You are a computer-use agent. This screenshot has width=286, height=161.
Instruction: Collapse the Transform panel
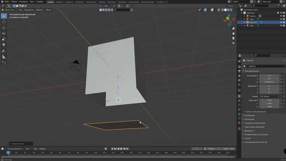251,71
